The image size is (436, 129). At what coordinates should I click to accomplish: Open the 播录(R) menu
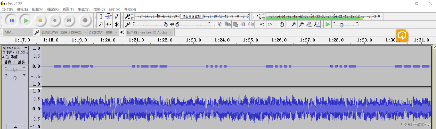tap(53, 9)
